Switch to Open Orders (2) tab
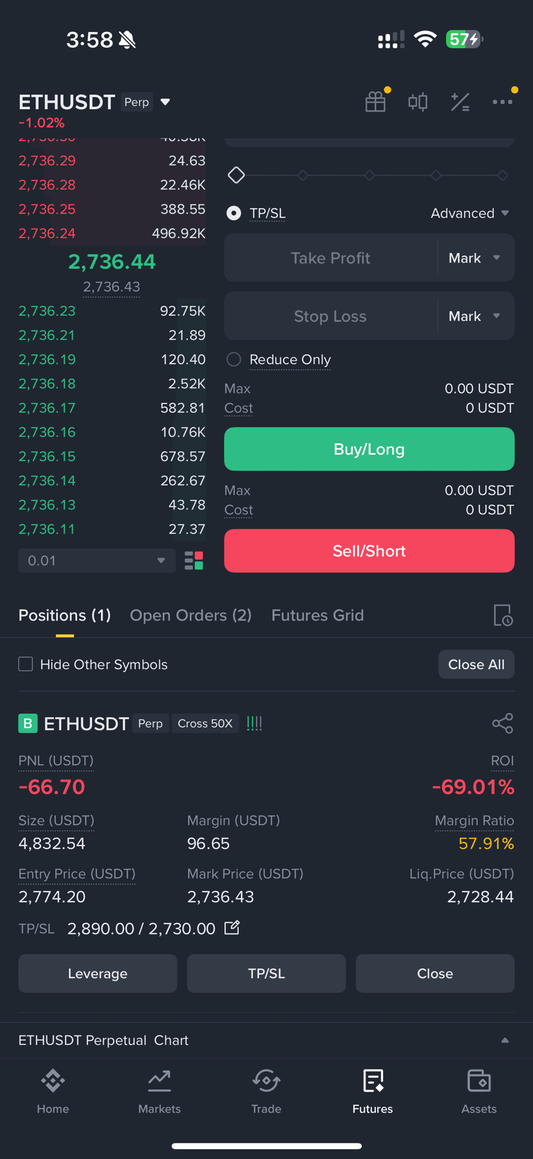 [x=191, y=616]
